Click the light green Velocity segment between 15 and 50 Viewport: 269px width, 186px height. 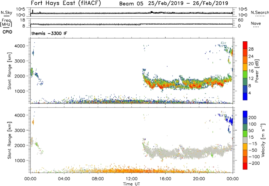[245, 134]
